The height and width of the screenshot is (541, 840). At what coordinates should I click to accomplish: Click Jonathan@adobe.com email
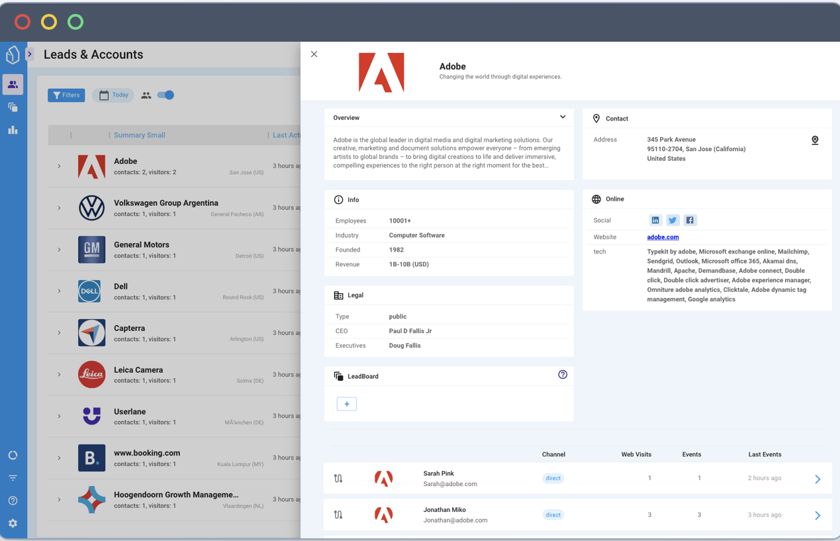click(455, 520)
